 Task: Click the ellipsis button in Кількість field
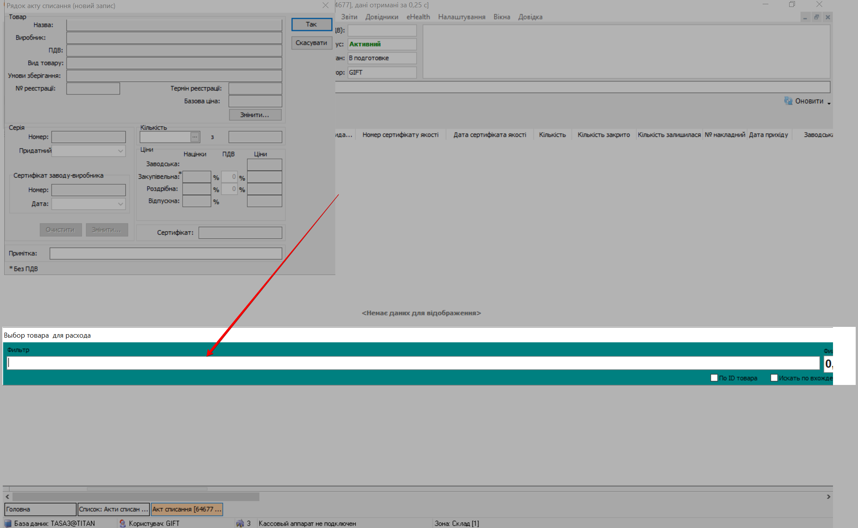[x=195, y=137]
